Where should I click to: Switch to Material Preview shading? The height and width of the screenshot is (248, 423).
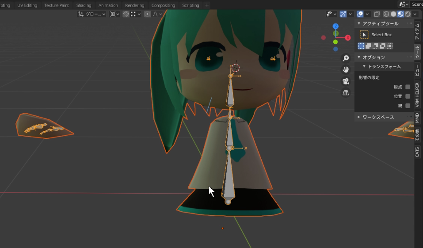[x=400, y=14]
